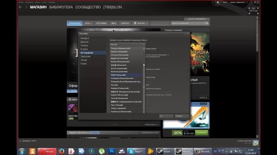The image size is (277, 155).
Task: Open the БИБЛИОТЕКА section
Action: coord(61,7)
